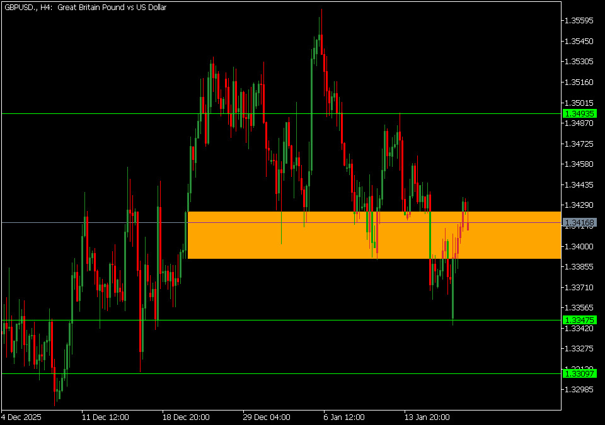Click the green 1.34935 price label

[579, 113]
